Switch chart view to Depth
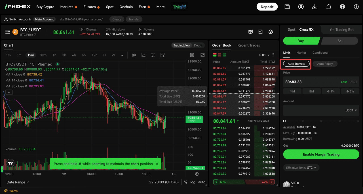363x194 pixels. [x=198, y=45]
